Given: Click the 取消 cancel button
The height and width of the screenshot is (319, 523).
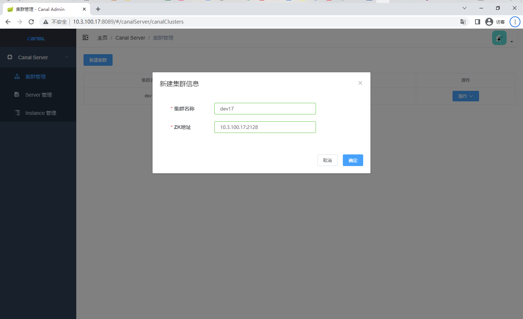Looking at the screenshot, I should (x=327, y=160).
